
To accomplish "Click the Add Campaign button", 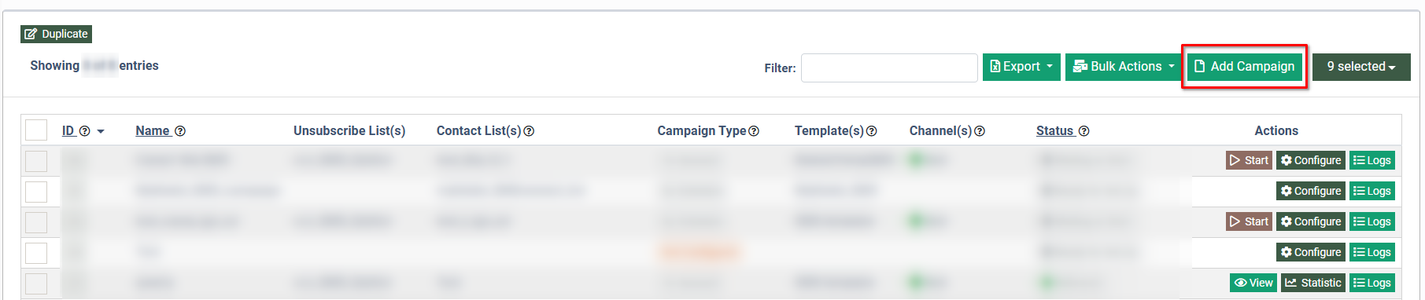I will 1244,67.
